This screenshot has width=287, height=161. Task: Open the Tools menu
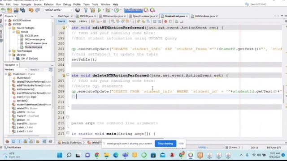click(x=95, y=4)
